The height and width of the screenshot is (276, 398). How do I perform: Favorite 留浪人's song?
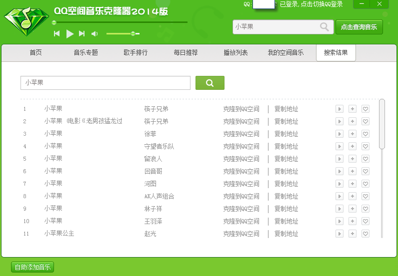[x=365, y=159]
